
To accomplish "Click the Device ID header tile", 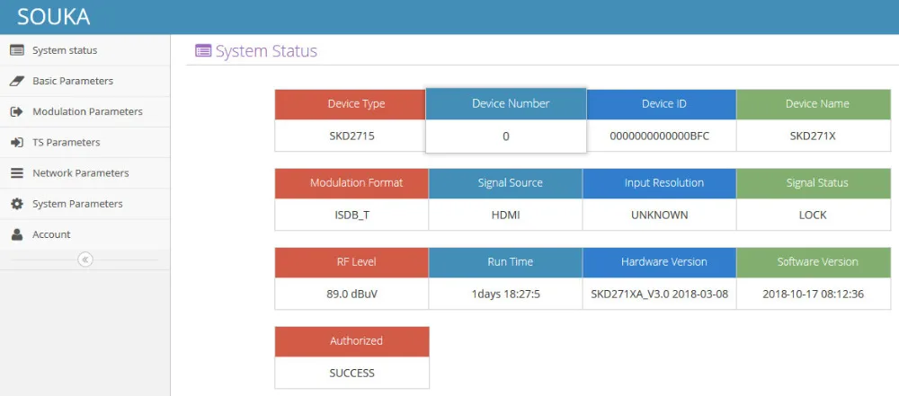I will 661,104.
